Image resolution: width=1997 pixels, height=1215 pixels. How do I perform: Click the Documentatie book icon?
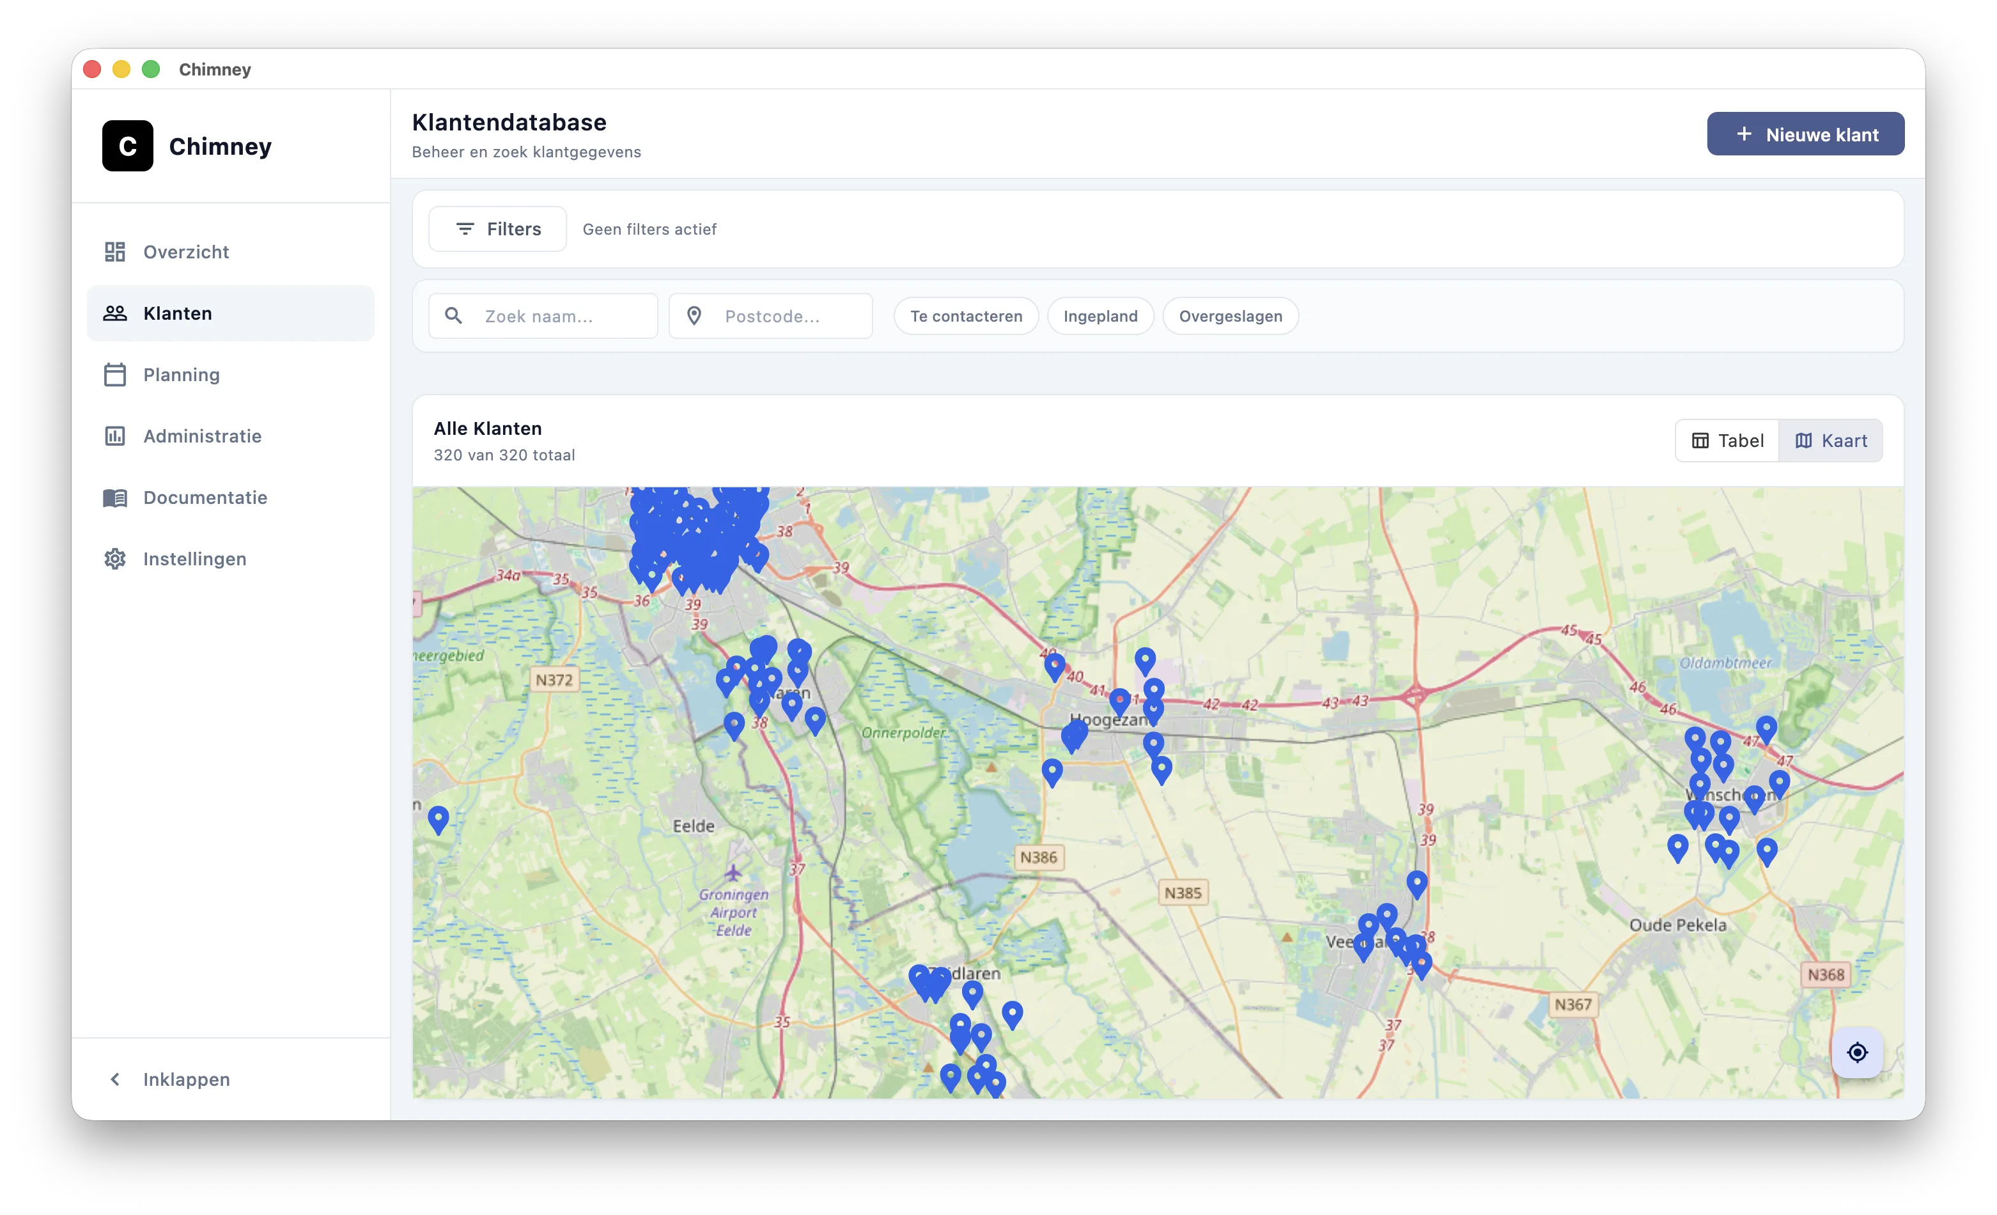(x=115, y=498)
